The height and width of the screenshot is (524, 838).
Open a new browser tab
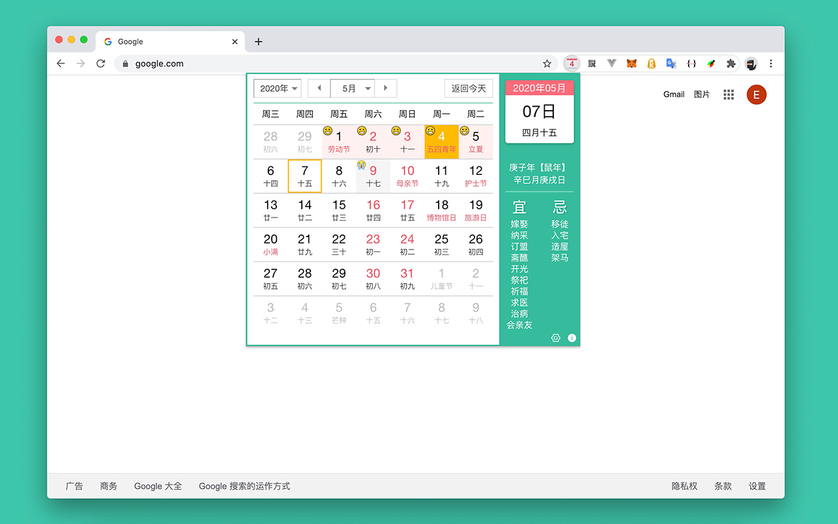pyautogui.click(x=259, y=41)
